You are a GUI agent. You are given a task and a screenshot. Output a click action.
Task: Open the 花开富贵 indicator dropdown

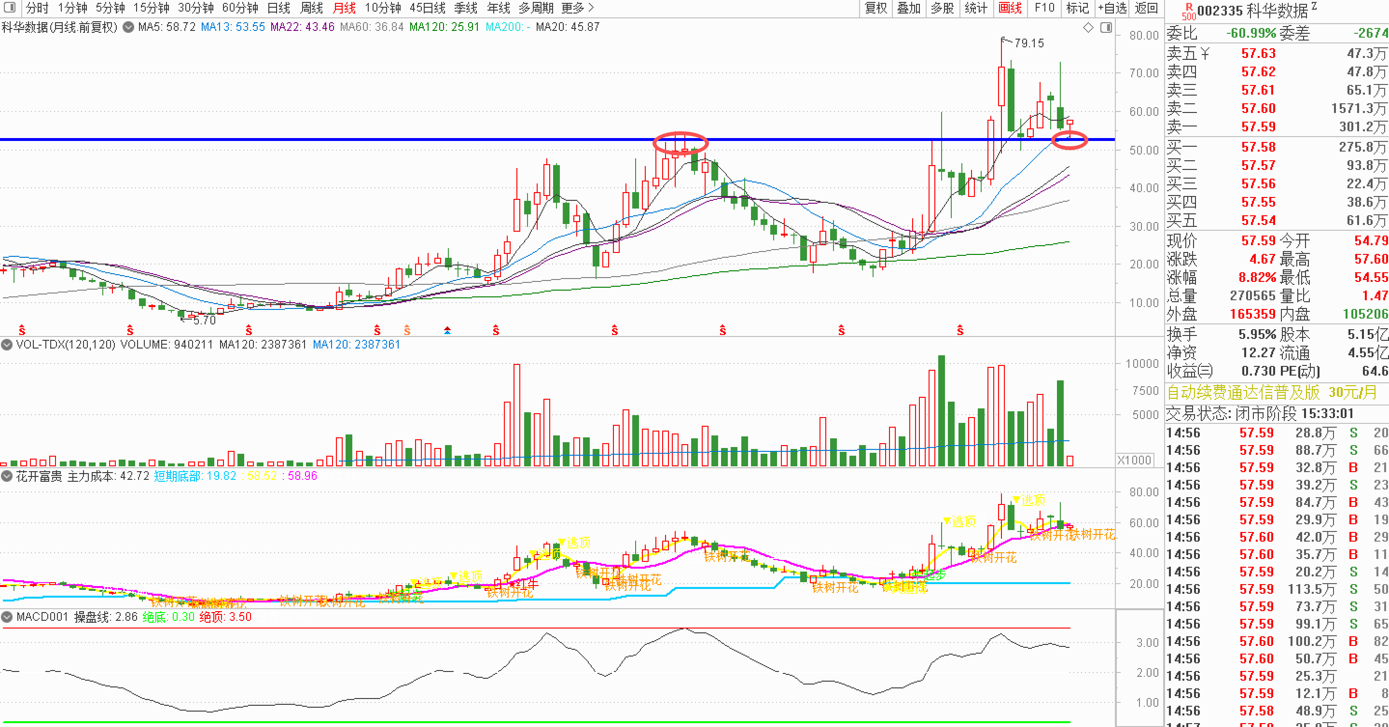pyautogui.click(x=7, y=476)
